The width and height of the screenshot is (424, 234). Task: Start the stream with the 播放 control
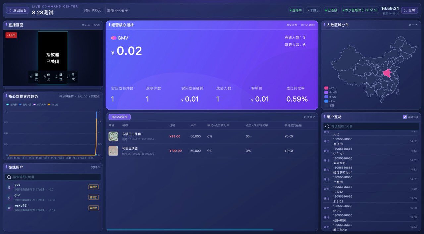pos(34,77)
